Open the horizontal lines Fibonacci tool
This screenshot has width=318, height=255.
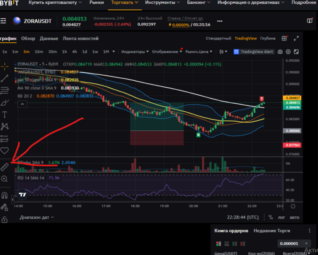4,91
